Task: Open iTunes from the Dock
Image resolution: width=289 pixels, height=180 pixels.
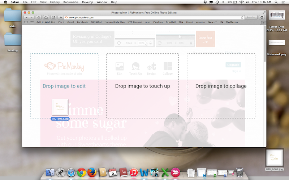Action: click(134, 172)
